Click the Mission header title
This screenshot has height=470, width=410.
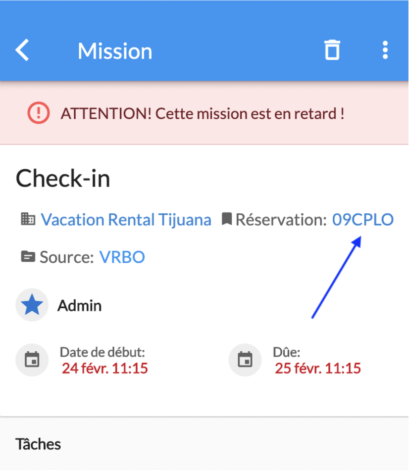[x=115, y=51]
